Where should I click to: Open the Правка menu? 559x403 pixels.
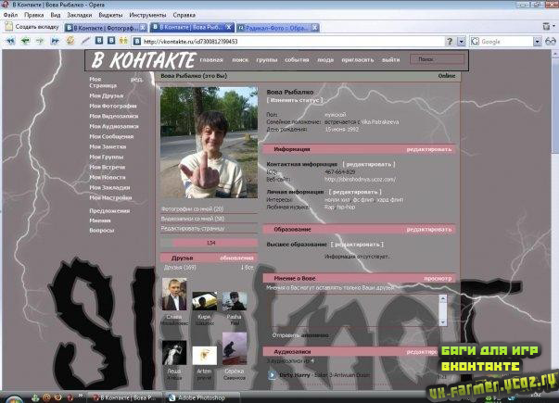pos(34,15)
